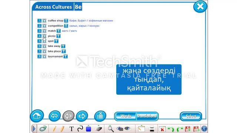This screenshot has width=237, height=133.
Task: Show translation for spot
Action: tap(56, 41)
